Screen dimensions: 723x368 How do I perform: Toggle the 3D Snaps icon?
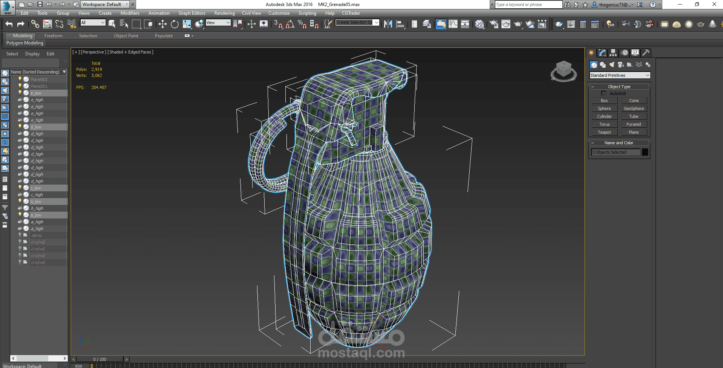point(278,24)
